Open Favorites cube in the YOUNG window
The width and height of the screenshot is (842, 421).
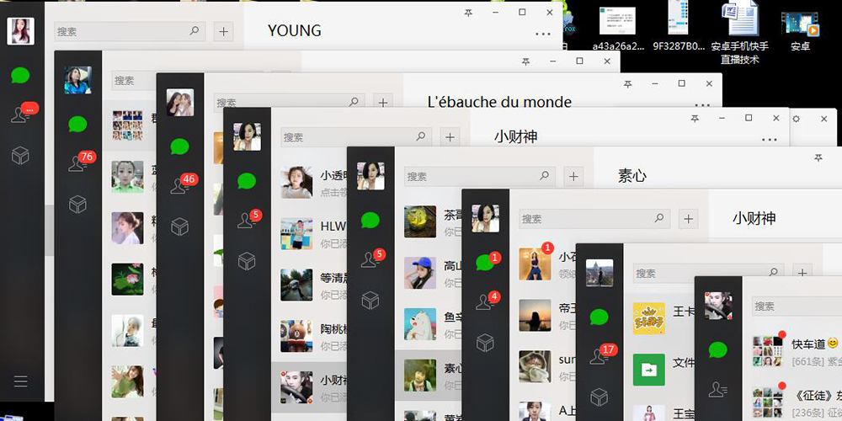(x=20, y=156)
